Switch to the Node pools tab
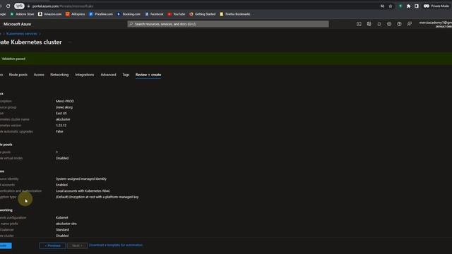452x254 pixels. pyautogui.click(x=18, y=75)
